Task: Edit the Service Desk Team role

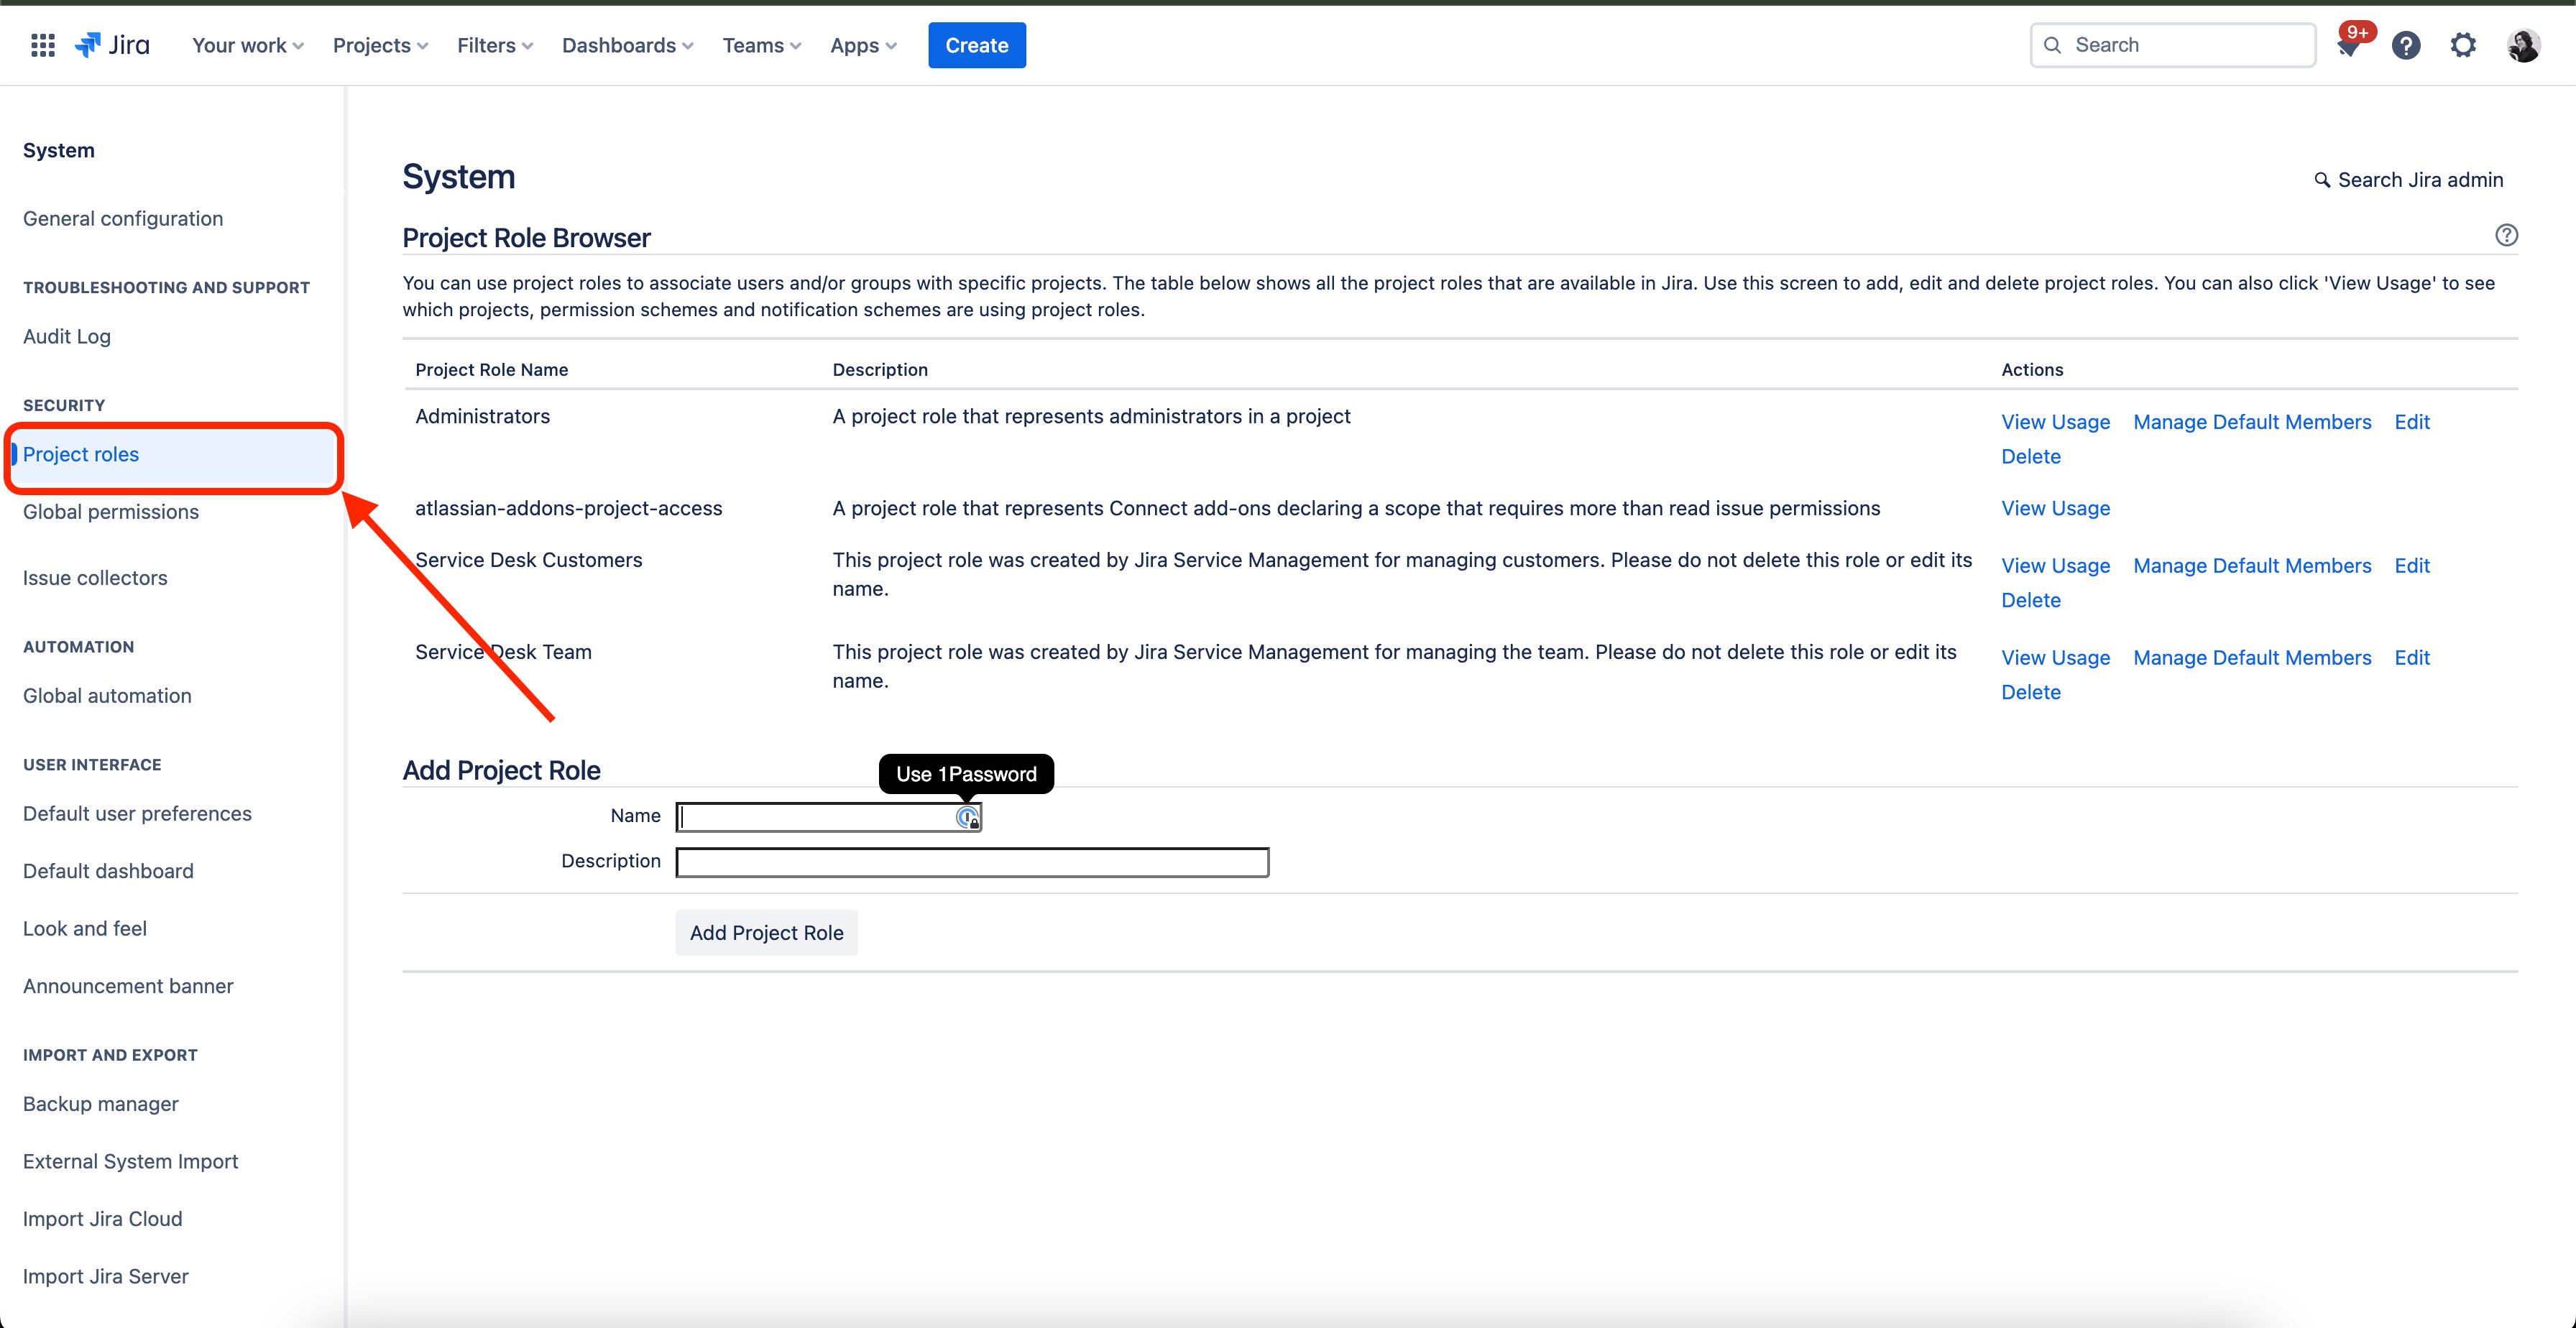Action: [x=2412, y=658]
